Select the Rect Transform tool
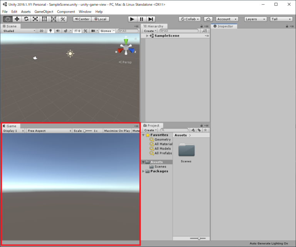 pyautogui.click(x=44, y=19)
